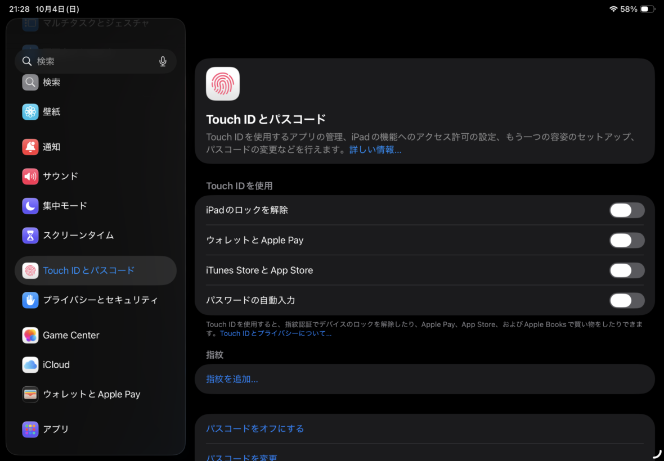Open the アプリ grid icon

point(30,430)
